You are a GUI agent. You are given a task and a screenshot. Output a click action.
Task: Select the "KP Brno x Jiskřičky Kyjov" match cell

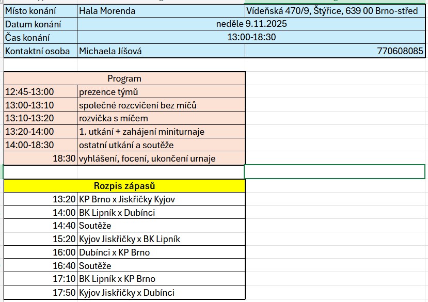point(160,199)
